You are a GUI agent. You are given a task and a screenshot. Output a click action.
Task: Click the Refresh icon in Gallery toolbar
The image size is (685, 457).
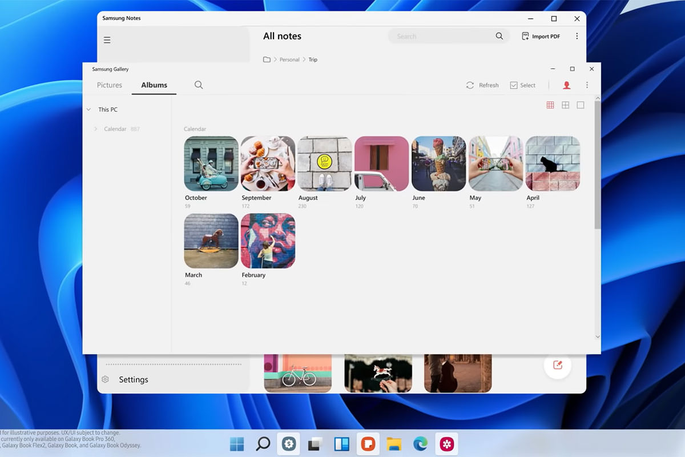[470, 85]
